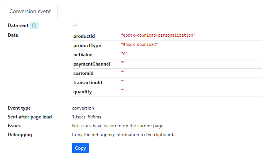Click the "10secs, 696ms" timing value
Image resolution: width=270 pixels, height=157 pixels.
(x=87, y=117)
